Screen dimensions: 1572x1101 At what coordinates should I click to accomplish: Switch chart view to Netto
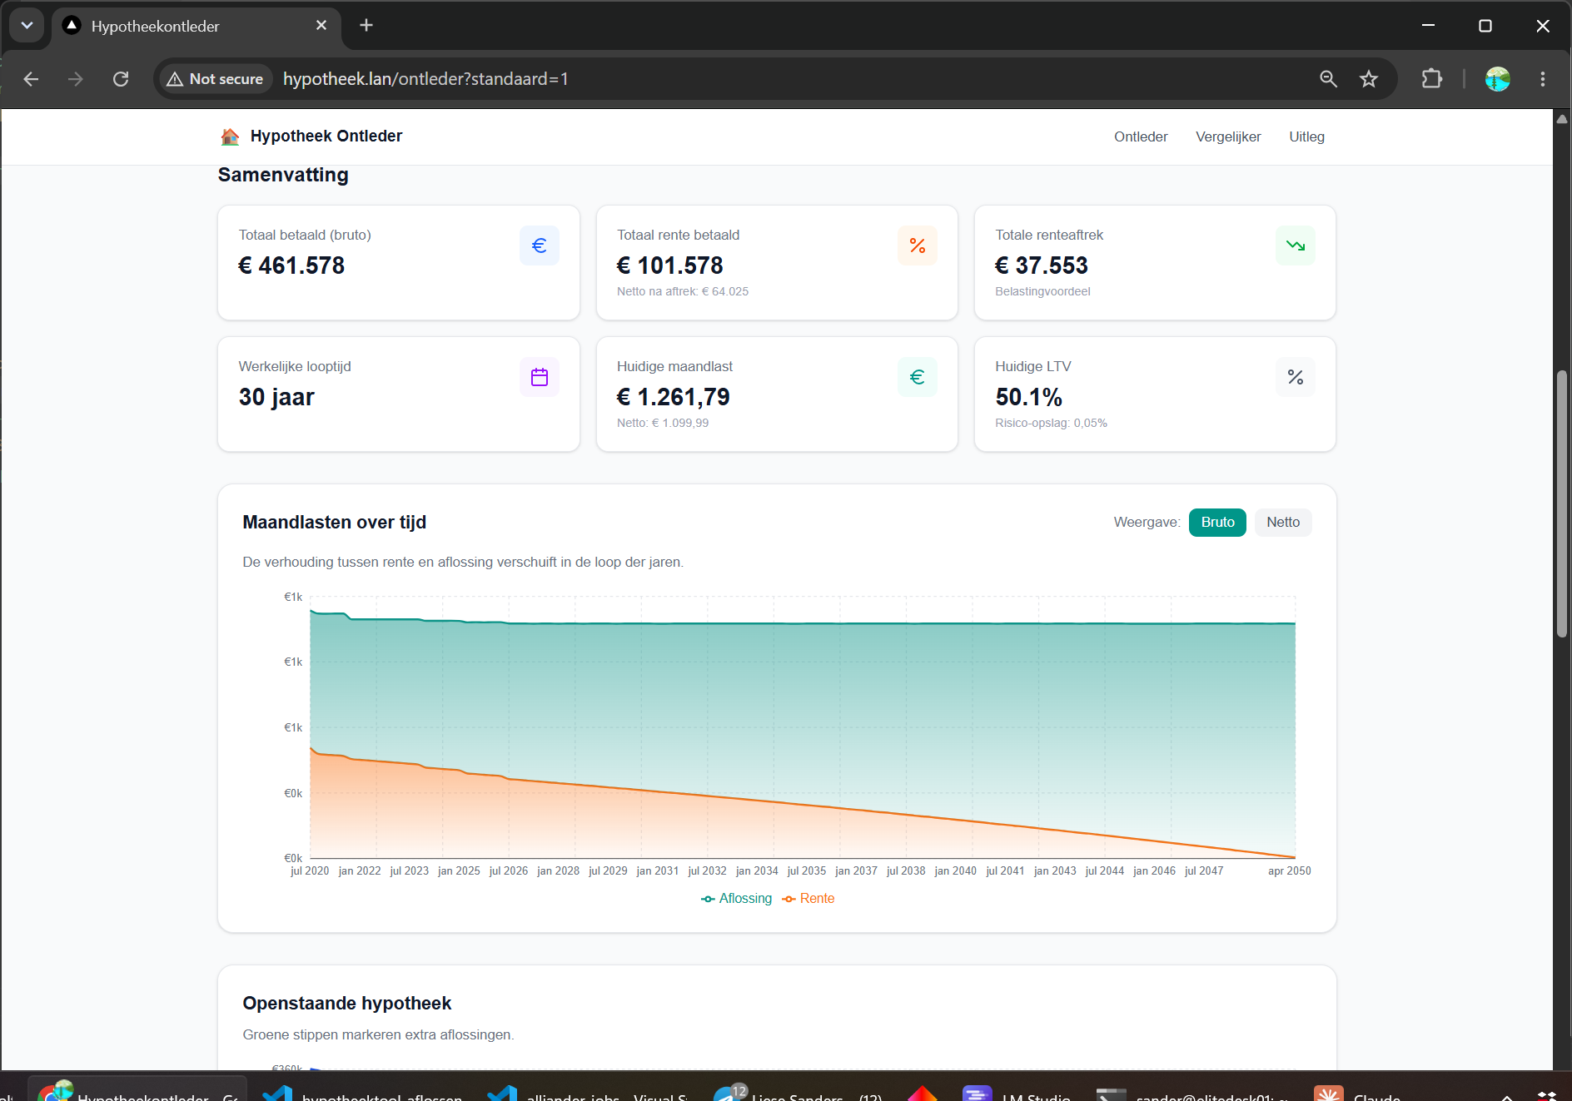[x=1283, y=523]
